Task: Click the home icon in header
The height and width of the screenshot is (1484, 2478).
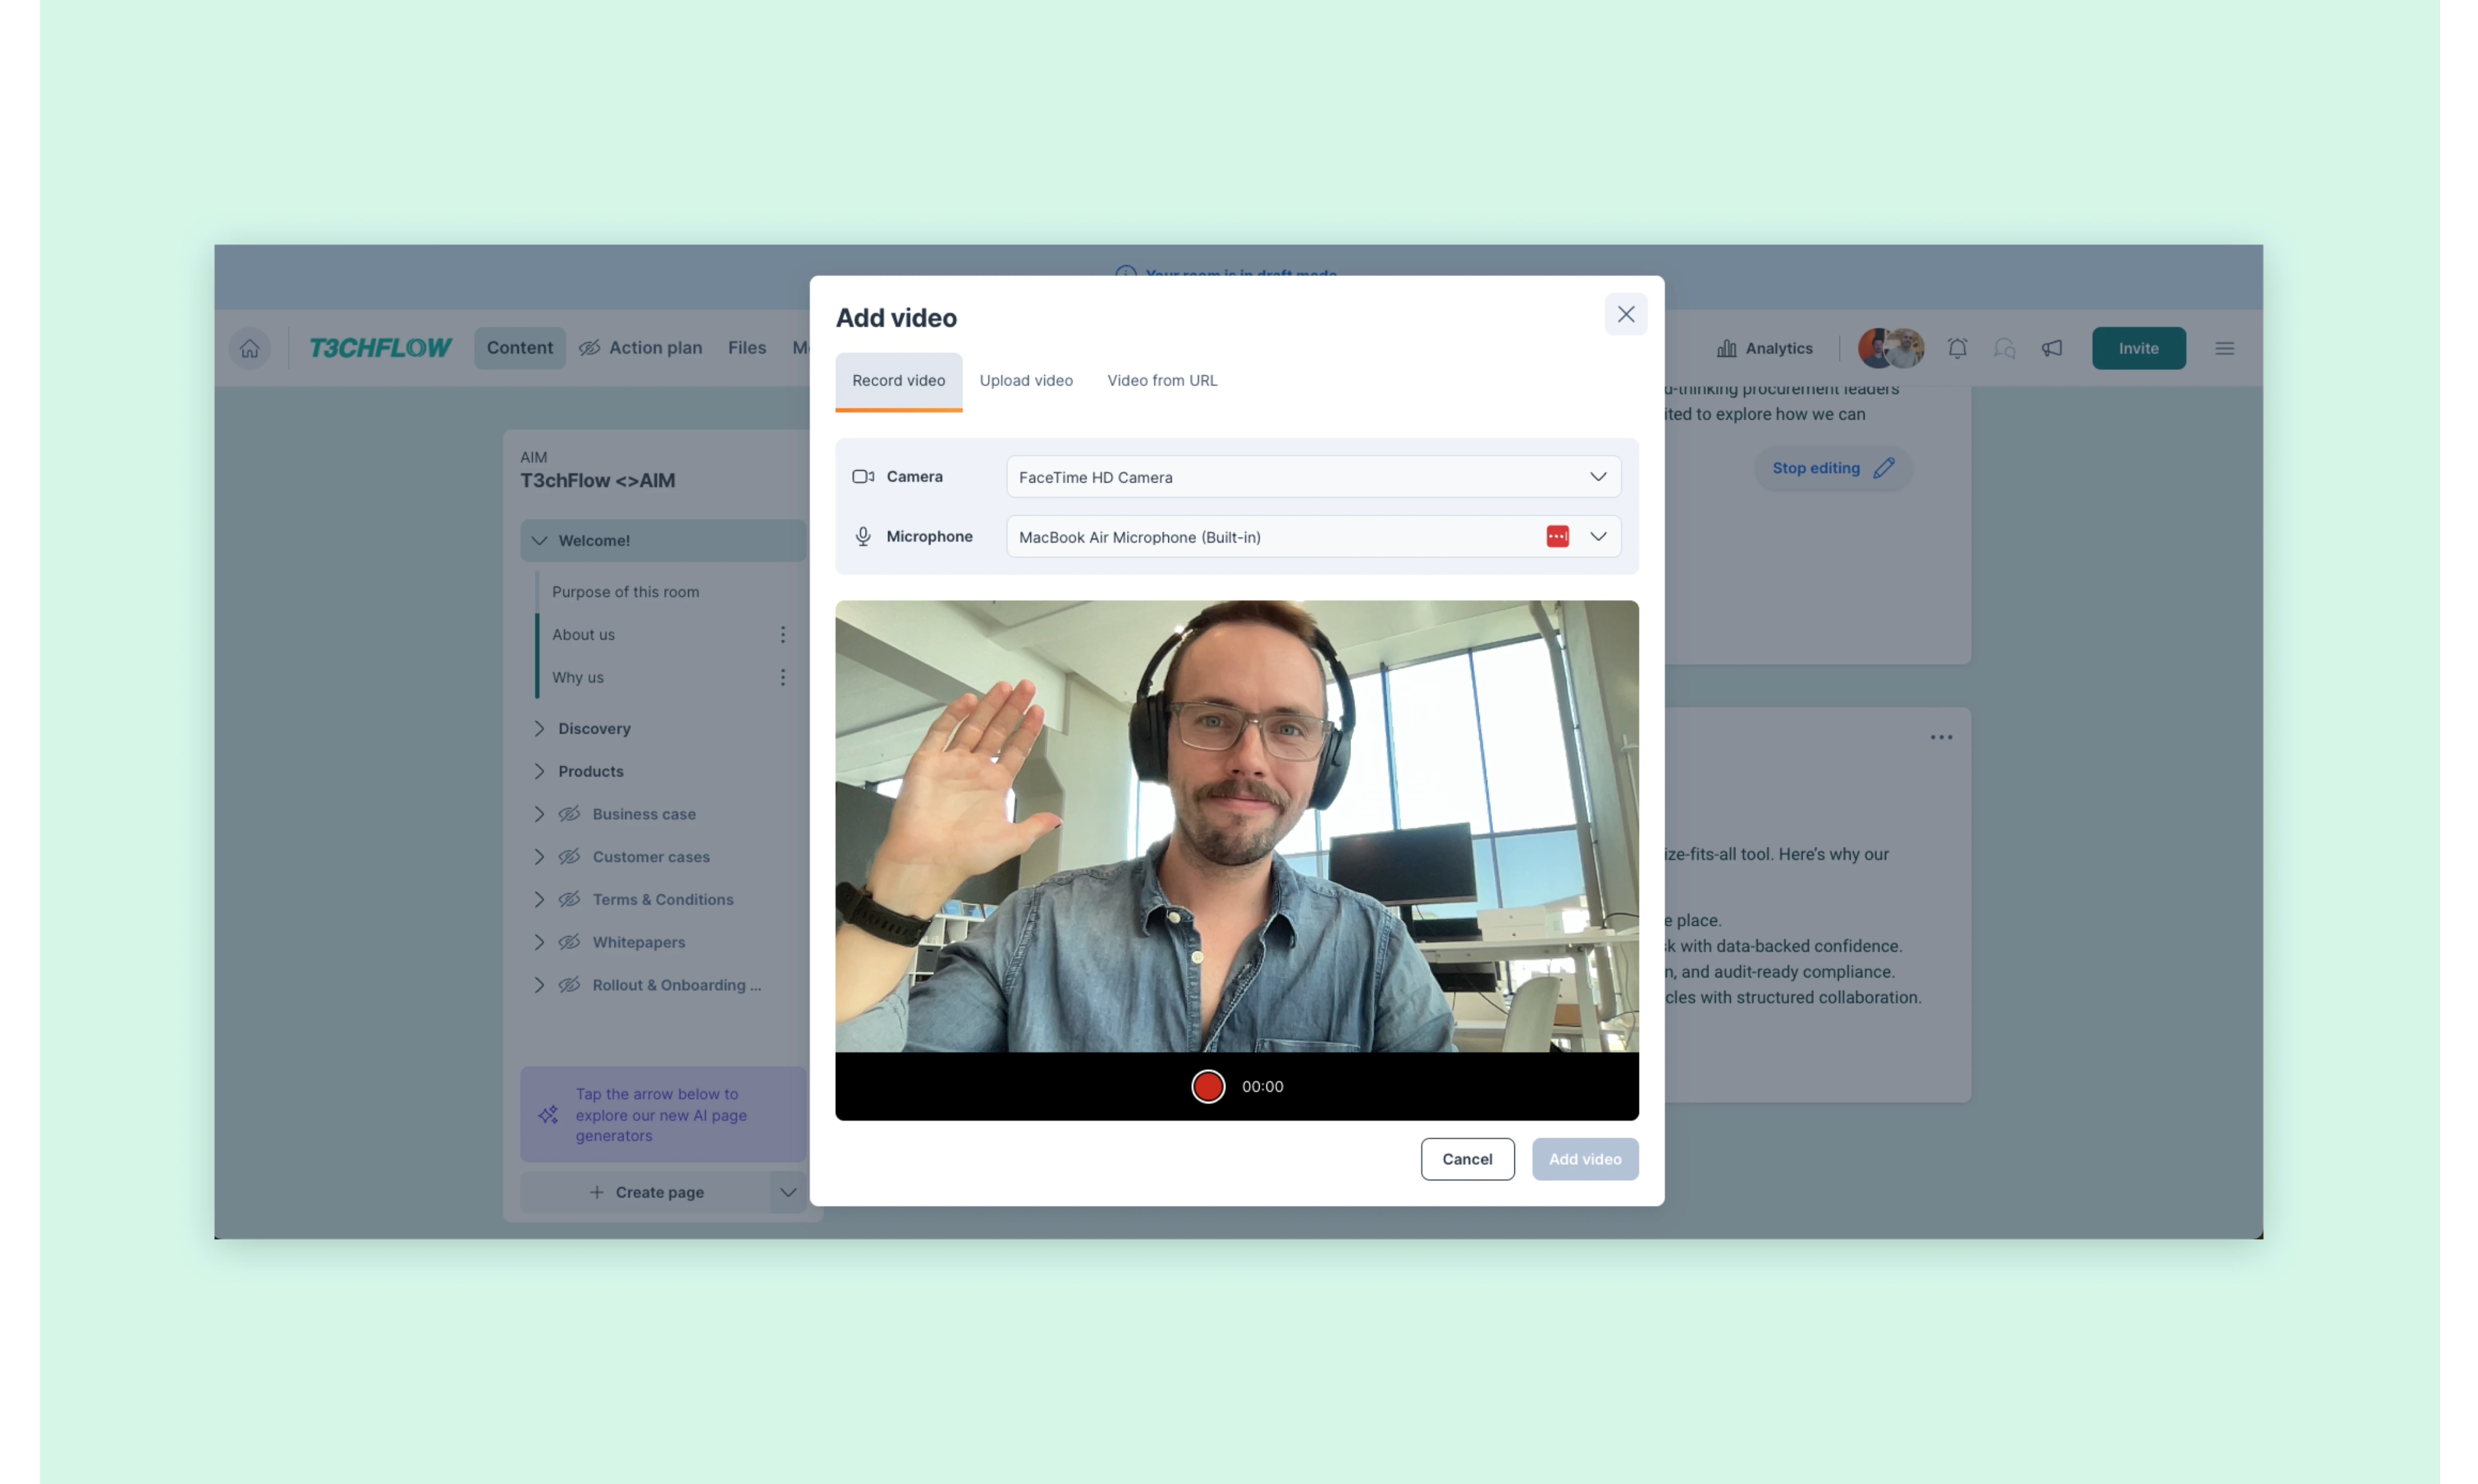Action: [x=249, y=348]
